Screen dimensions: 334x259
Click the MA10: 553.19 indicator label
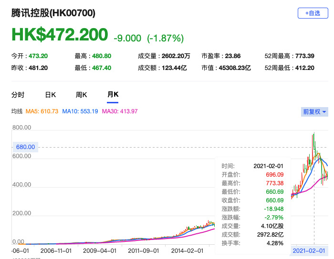click(x=80, y=111)
